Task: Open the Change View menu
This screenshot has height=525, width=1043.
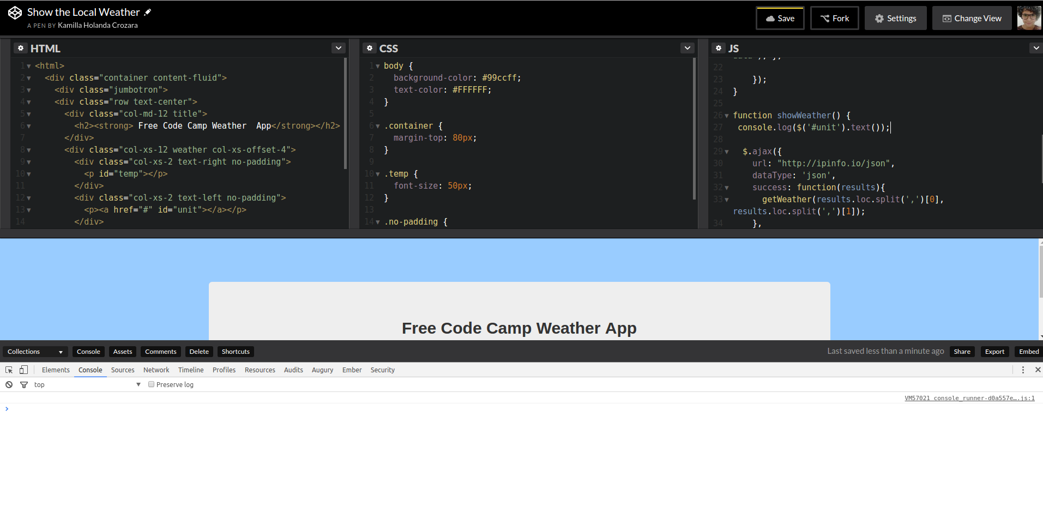Action: pos(972,18)
